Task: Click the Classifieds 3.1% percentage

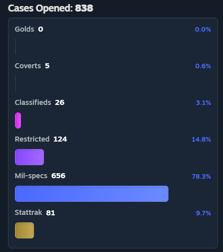Action: [203, 103]
